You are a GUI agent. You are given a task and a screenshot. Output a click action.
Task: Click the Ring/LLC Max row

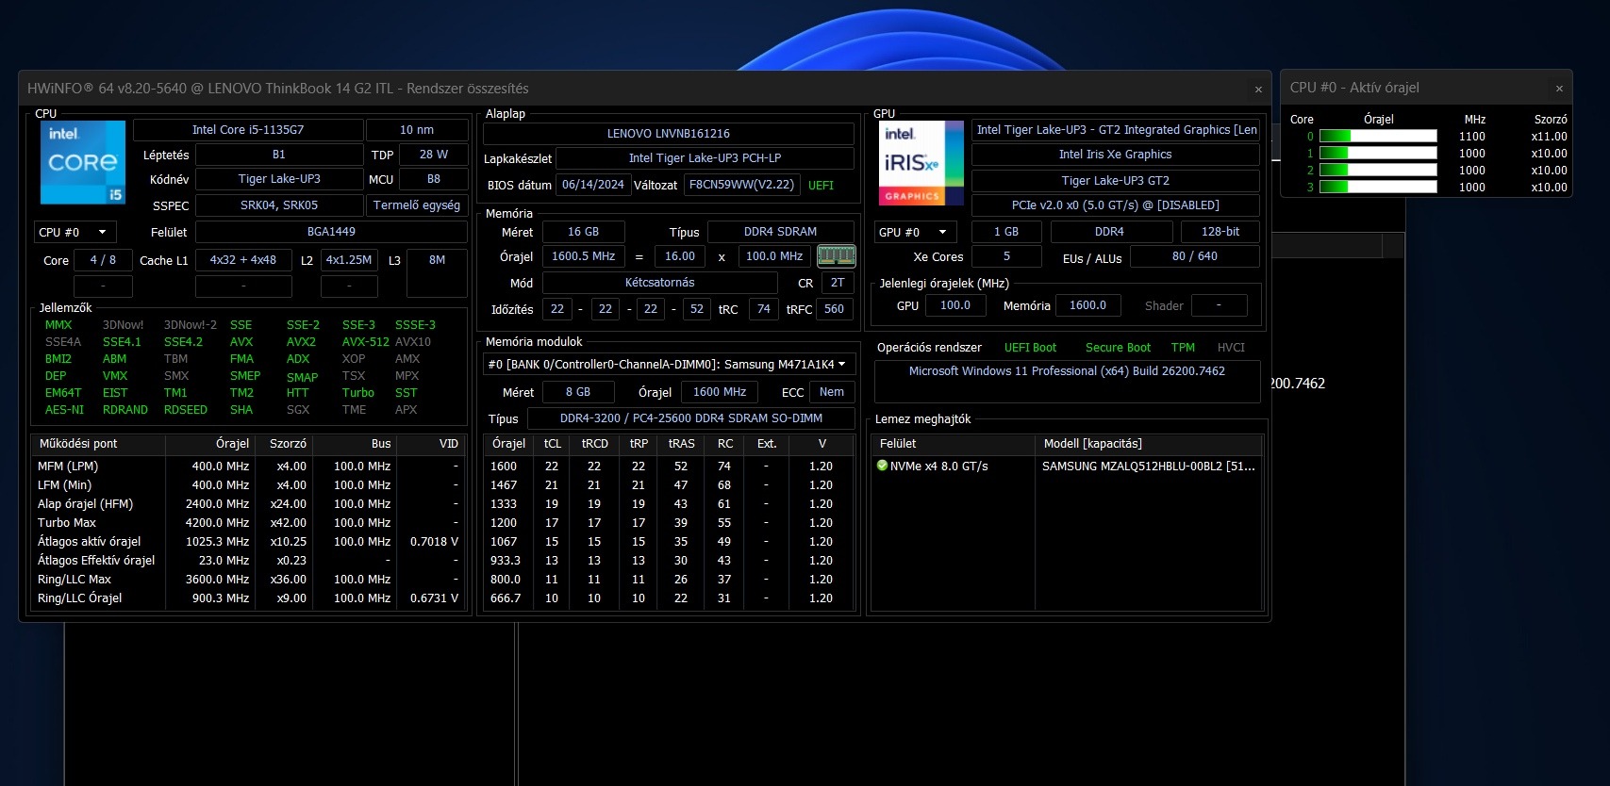click(249, 580)
